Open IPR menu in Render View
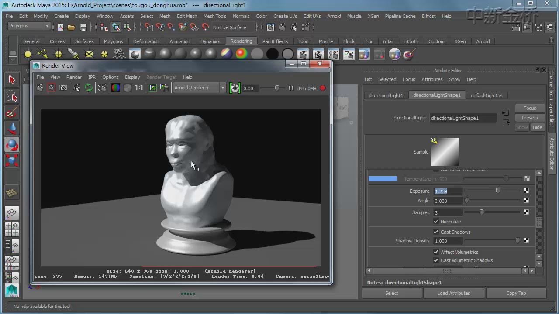 pyautogui.click(x=92, y=77)
